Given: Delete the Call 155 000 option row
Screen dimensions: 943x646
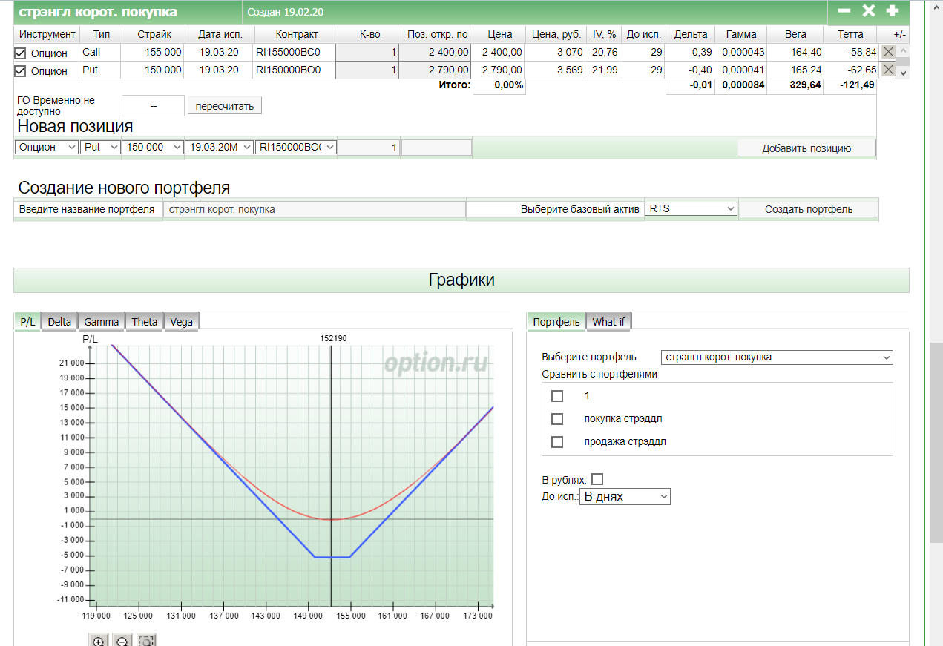Looking at the screenshot, I should click(x=888, y=52).
